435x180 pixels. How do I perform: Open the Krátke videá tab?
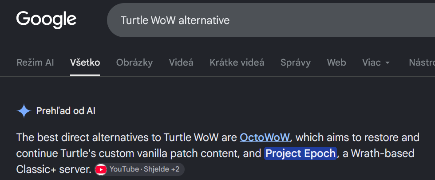coord(237,63)
